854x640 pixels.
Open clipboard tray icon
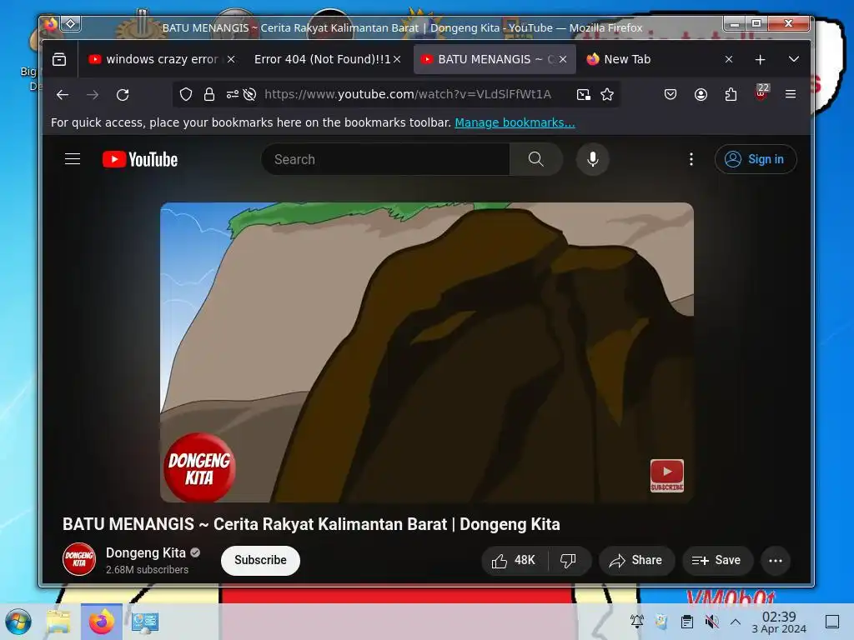(x=687, y=621)
